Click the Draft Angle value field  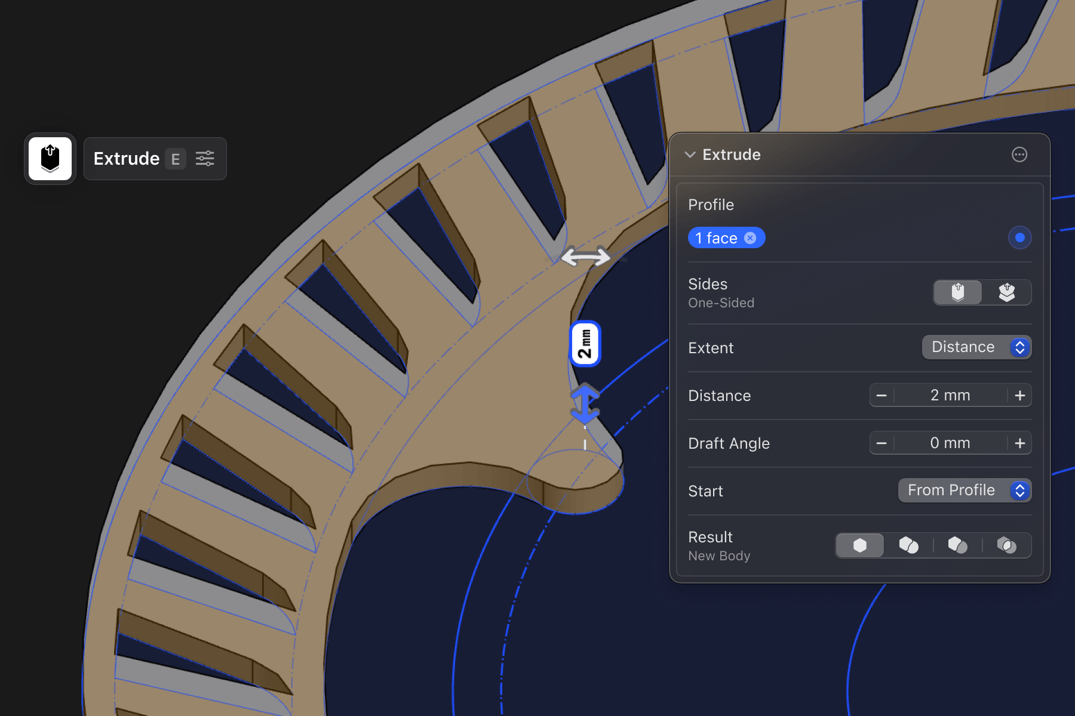point(950,443)
